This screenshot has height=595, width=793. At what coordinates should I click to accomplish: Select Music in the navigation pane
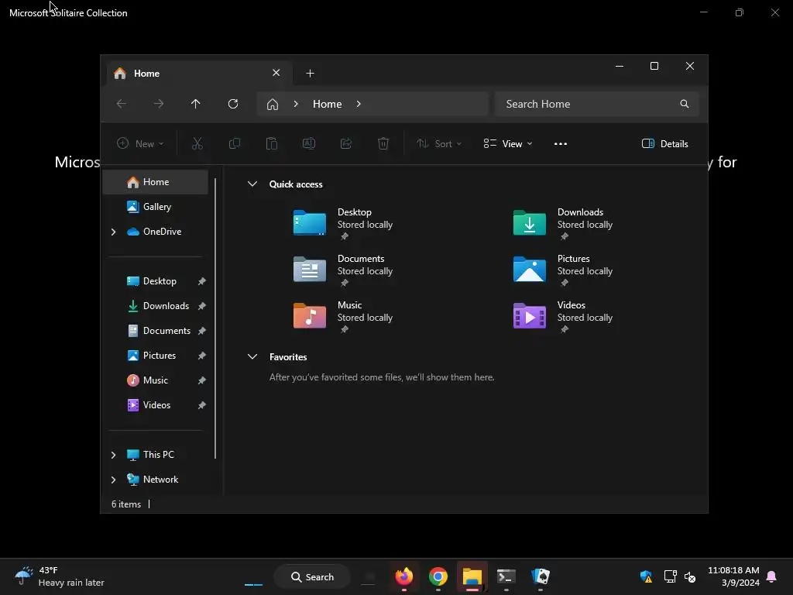[155, 380]
